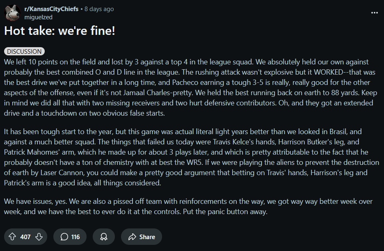Viewport: 384px width, 251px height.
Task: Open comments via the speech bubble icon
Action: [x=64, y=237]
